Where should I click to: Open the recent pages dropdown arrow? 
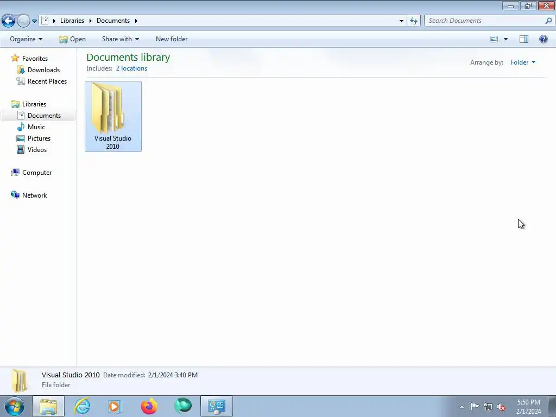coord(34,21)
